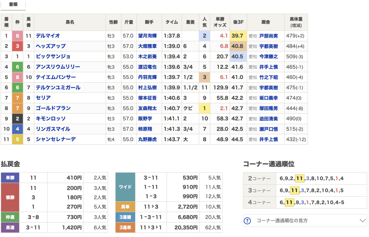Open jockey 阪野学 profile
The image size is (369, 237).
(x=145, y=118)
